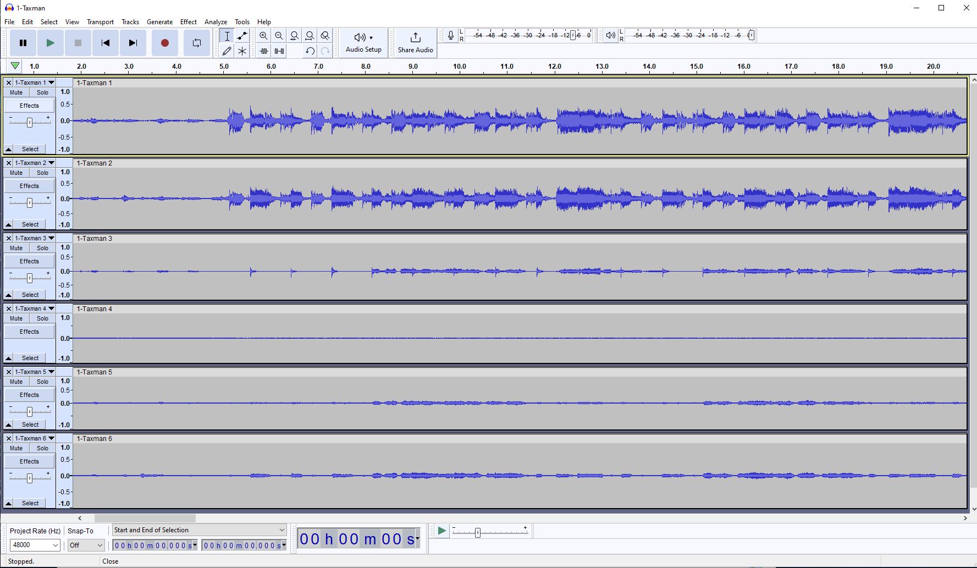Open the Tracks menu
The height and width of the screenshot is (568, 977).
[x=130, y=22]
